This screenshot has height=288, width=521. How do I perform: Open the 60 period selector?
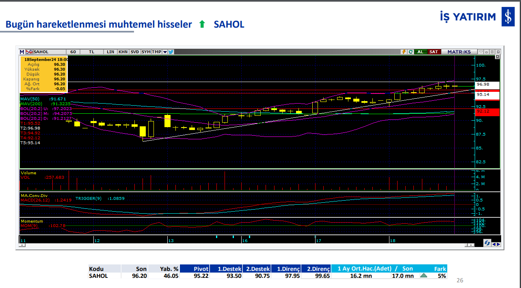pos(73,52)
